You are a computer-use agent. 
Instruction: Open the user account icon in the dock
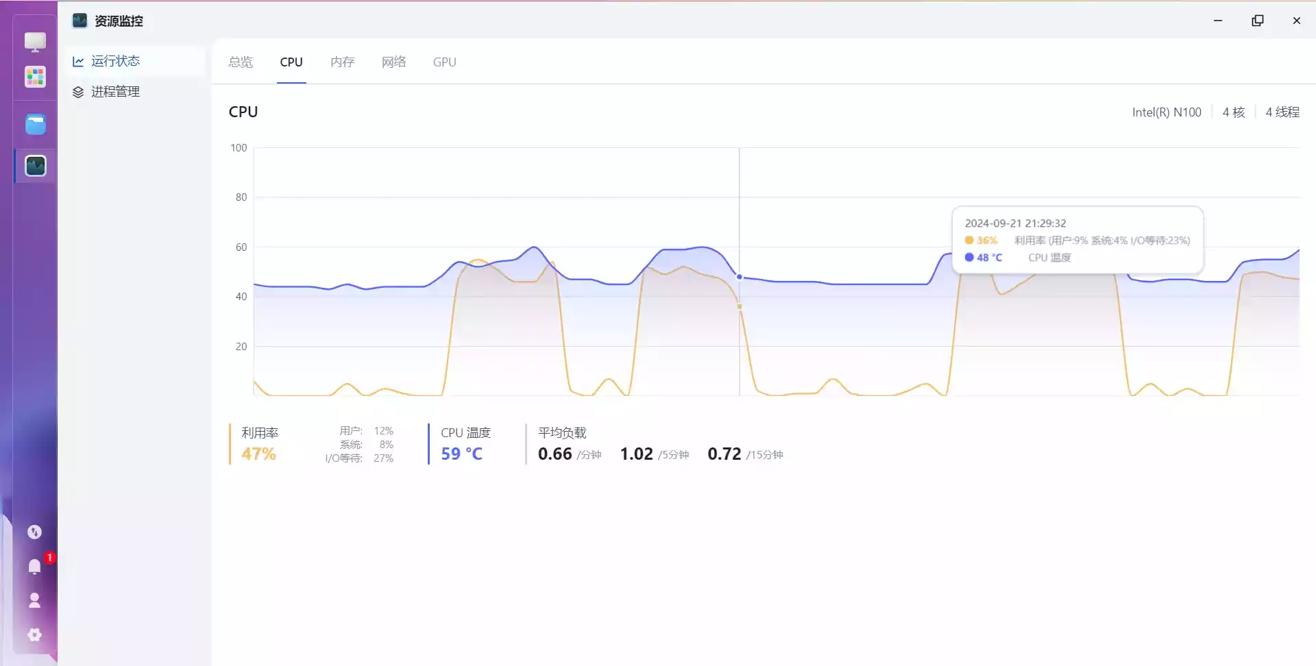coord(34,600)
